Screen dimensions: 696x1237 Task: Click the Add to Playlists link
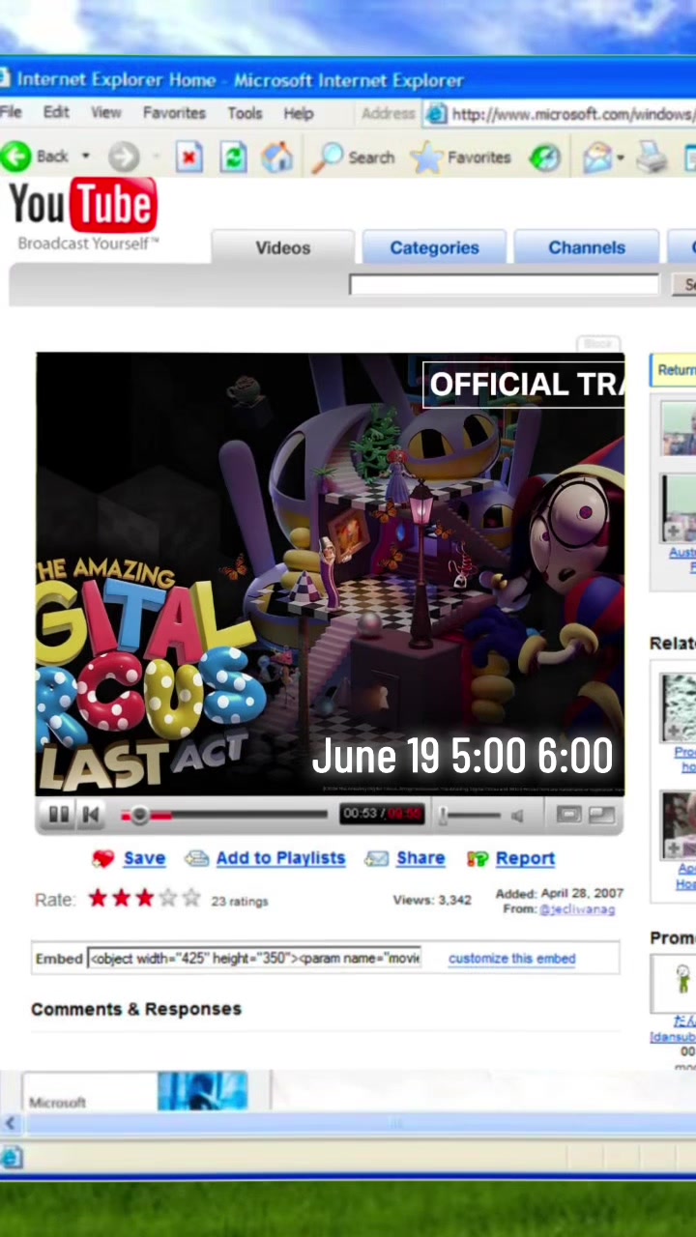280,858
